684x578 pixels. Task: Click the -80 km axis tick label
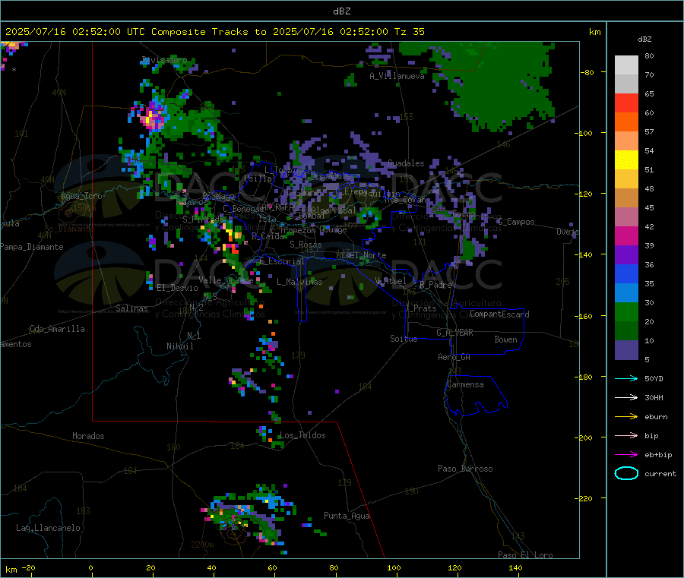click(587, 73)
